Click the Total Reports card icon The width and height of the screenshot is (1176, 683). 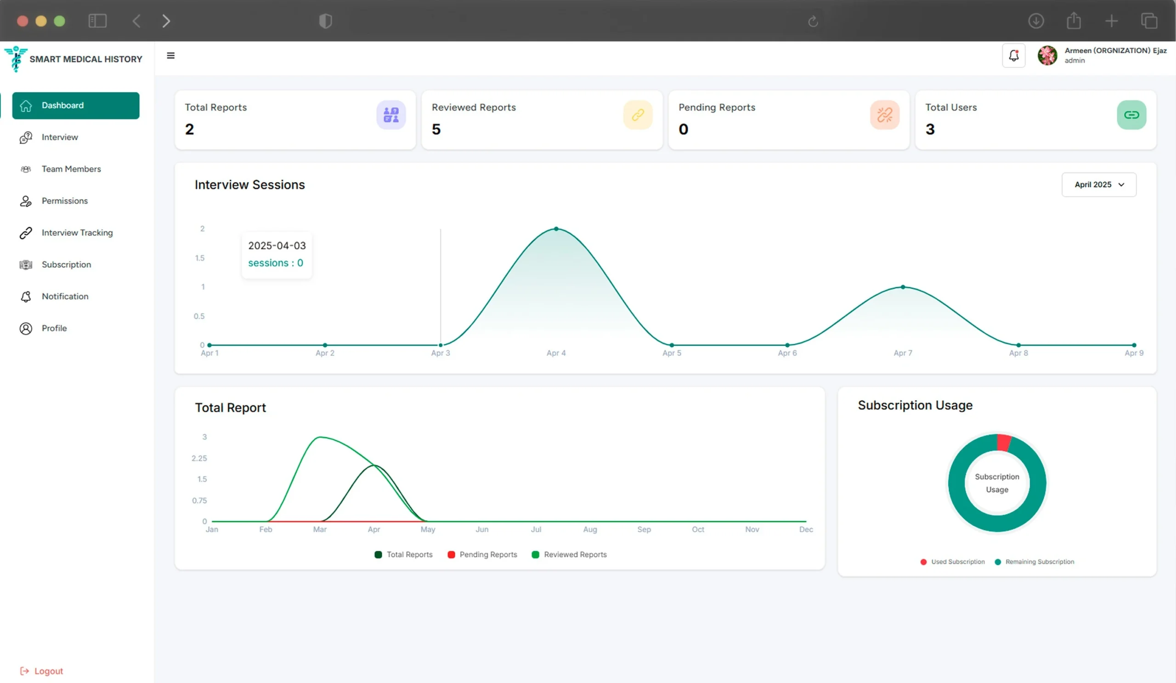(390, 115)
